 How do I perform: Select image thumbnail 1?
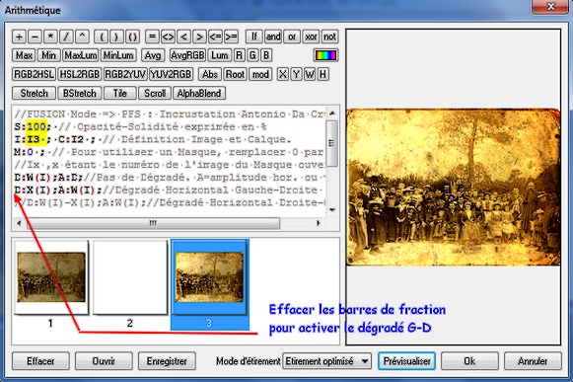tap(51, 277)
